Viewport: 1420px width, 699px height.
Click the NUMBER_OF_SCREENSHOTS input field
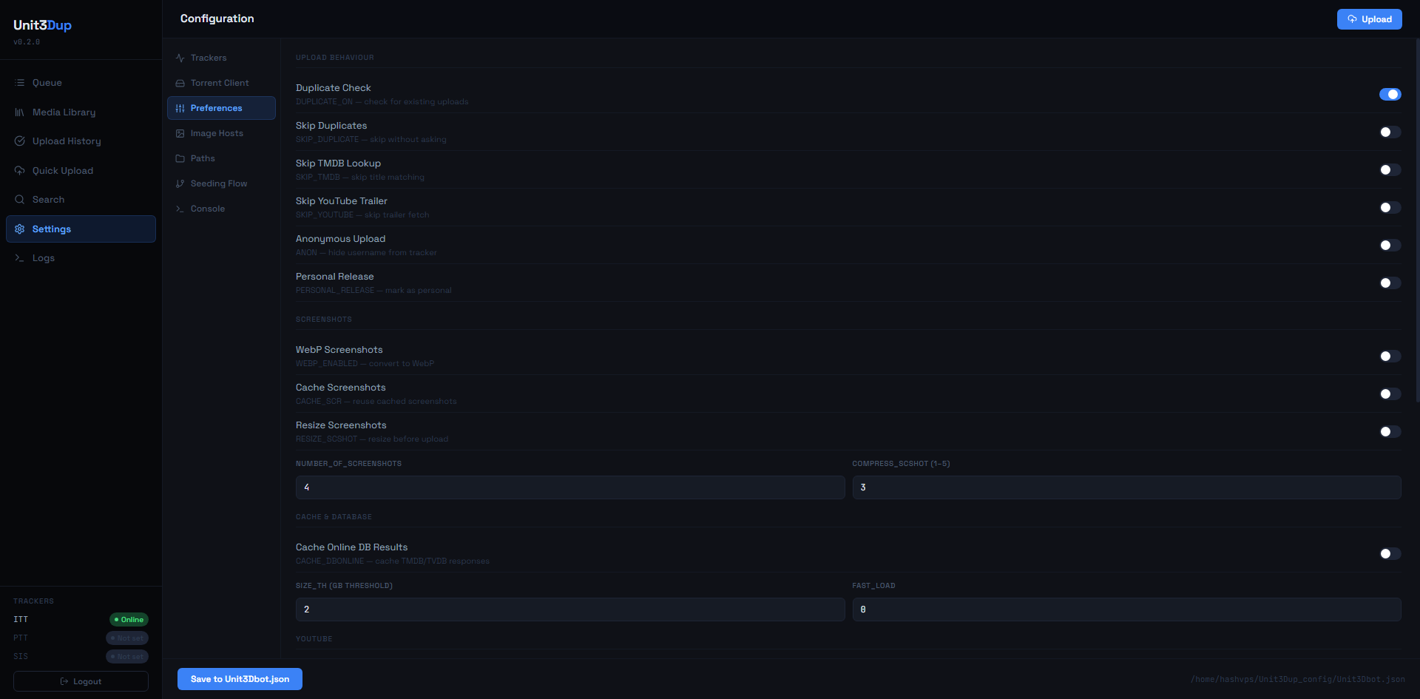tap(569, 487)
